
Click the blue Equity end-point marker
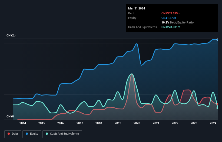pos(217,40)
